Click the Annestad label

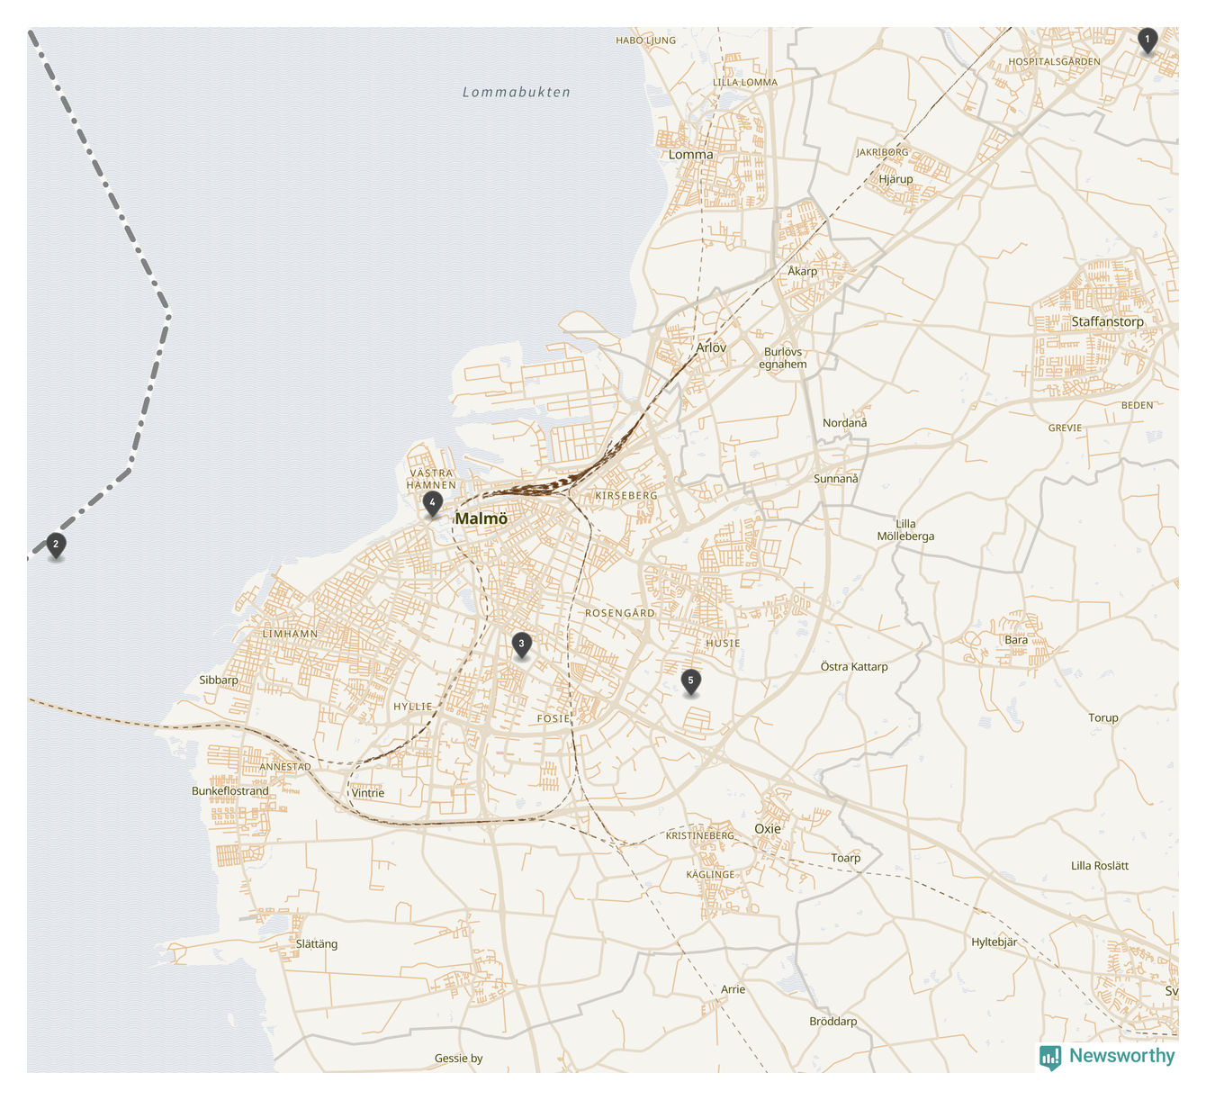point(285,768)
